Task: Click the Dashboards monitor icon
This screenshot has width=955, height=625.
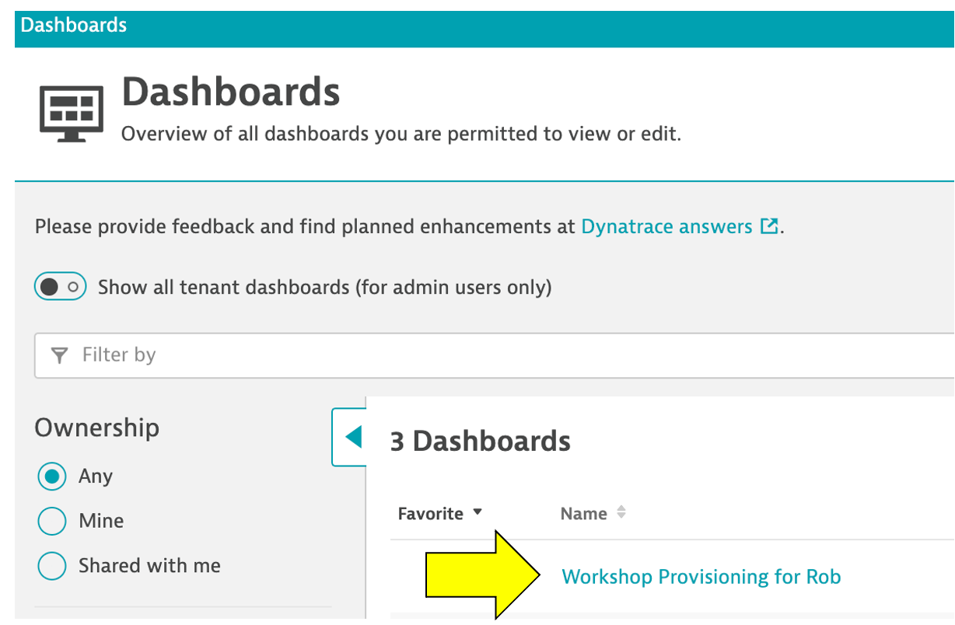Action: tap(71, 113)
